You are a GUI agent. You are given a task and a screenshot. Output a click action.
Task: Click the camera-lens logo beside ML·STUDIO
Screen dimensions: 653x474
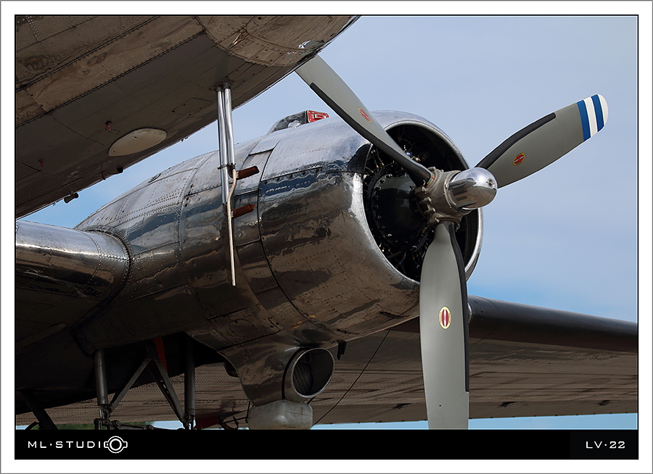click(116, 444)
